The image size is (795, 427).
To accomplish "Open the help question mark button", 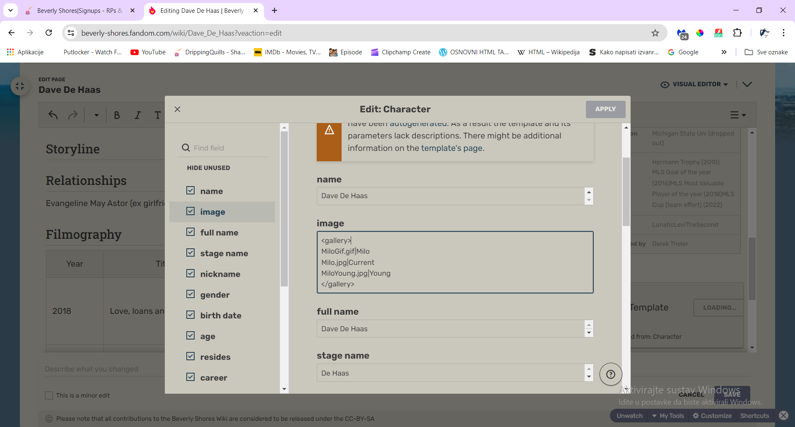I will click(x=610, y=374).
